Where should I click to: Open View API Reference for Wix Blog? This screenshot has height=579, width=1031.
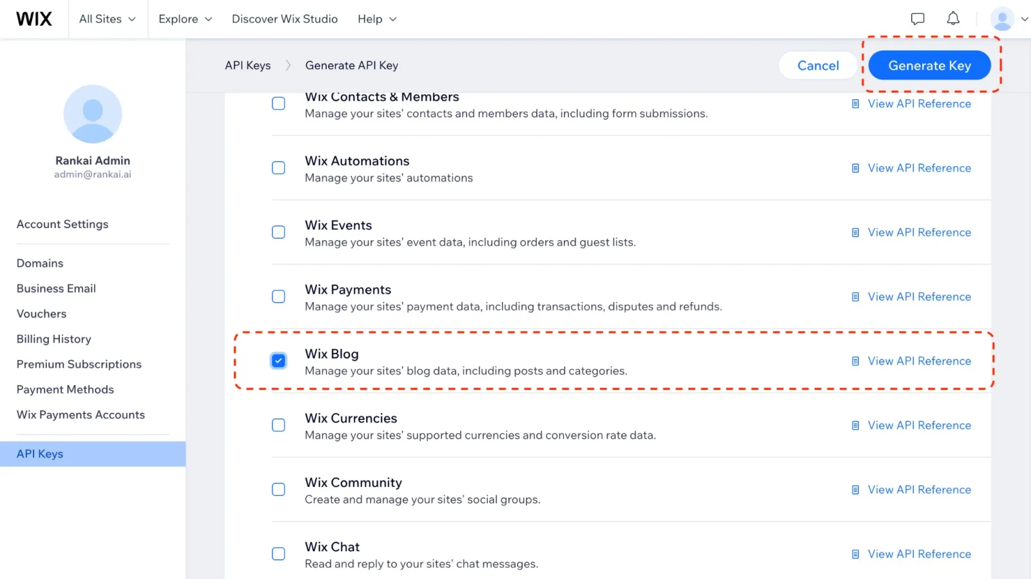pos(919,361)
